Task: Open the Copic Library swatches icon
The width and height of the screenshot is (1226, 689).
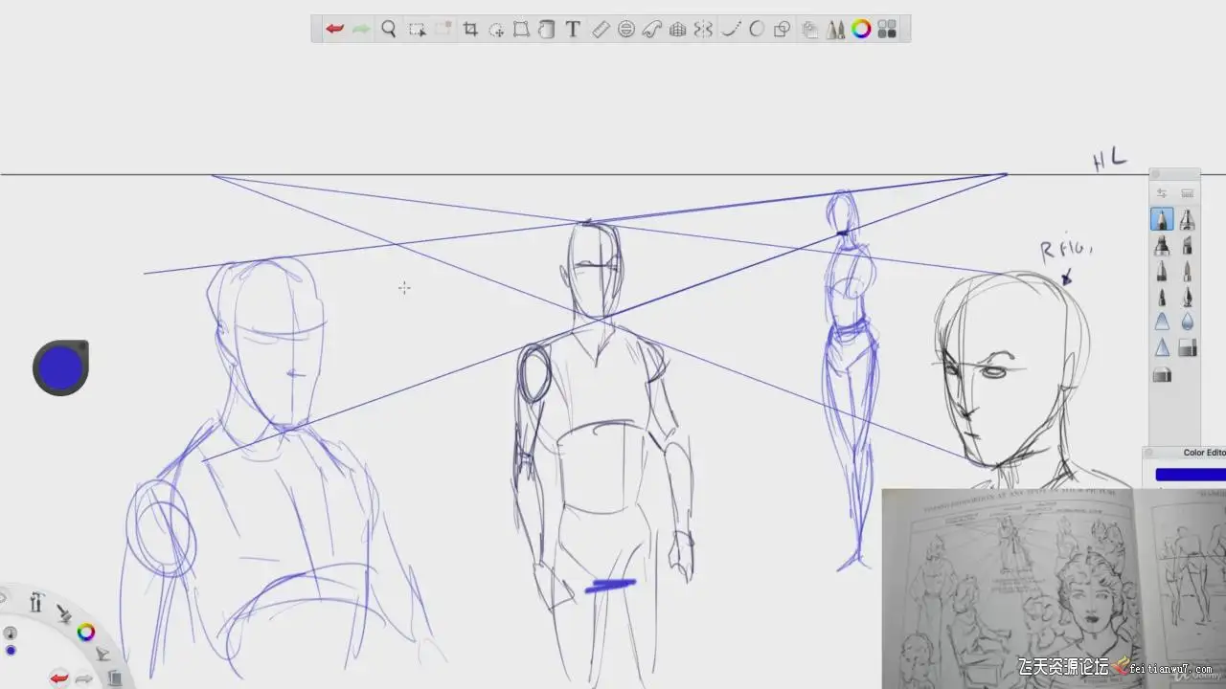Action: (x=886, y=29)
